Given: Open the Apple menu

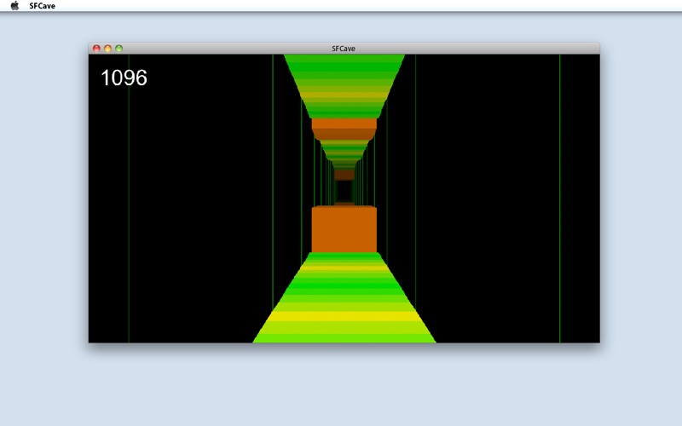Looking at the screenshot, I should point(14,6).
